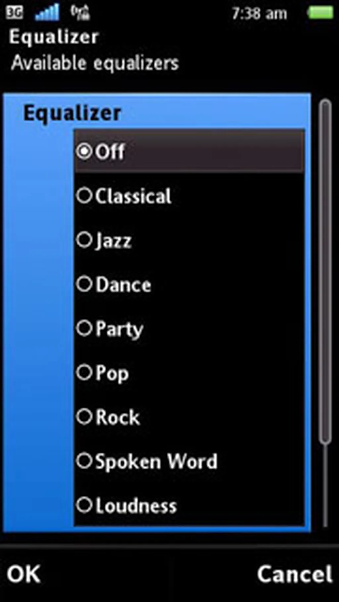This screenshot has width=339, height=602.
Task: Tap the 3G network indicator icon
Action: tap(15, 13)
